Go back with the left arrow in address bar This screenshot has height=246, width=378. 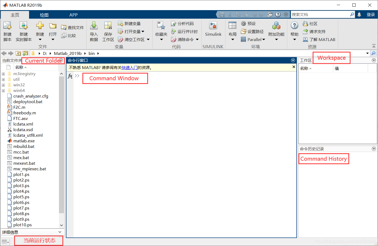(4, 53)
